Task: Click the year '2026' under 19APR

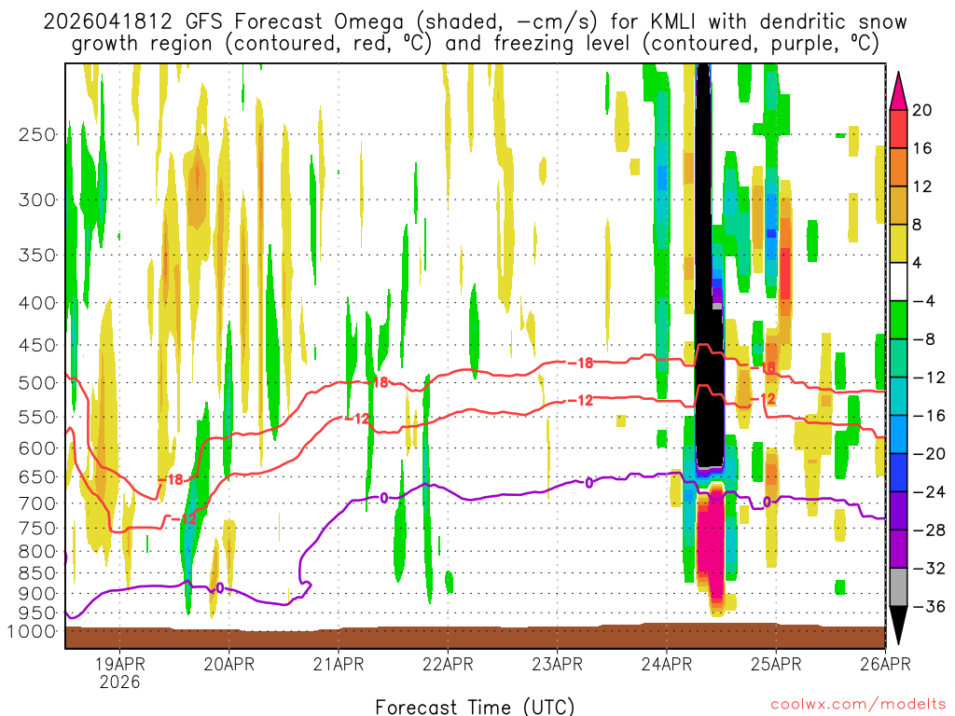Action: 120,682
